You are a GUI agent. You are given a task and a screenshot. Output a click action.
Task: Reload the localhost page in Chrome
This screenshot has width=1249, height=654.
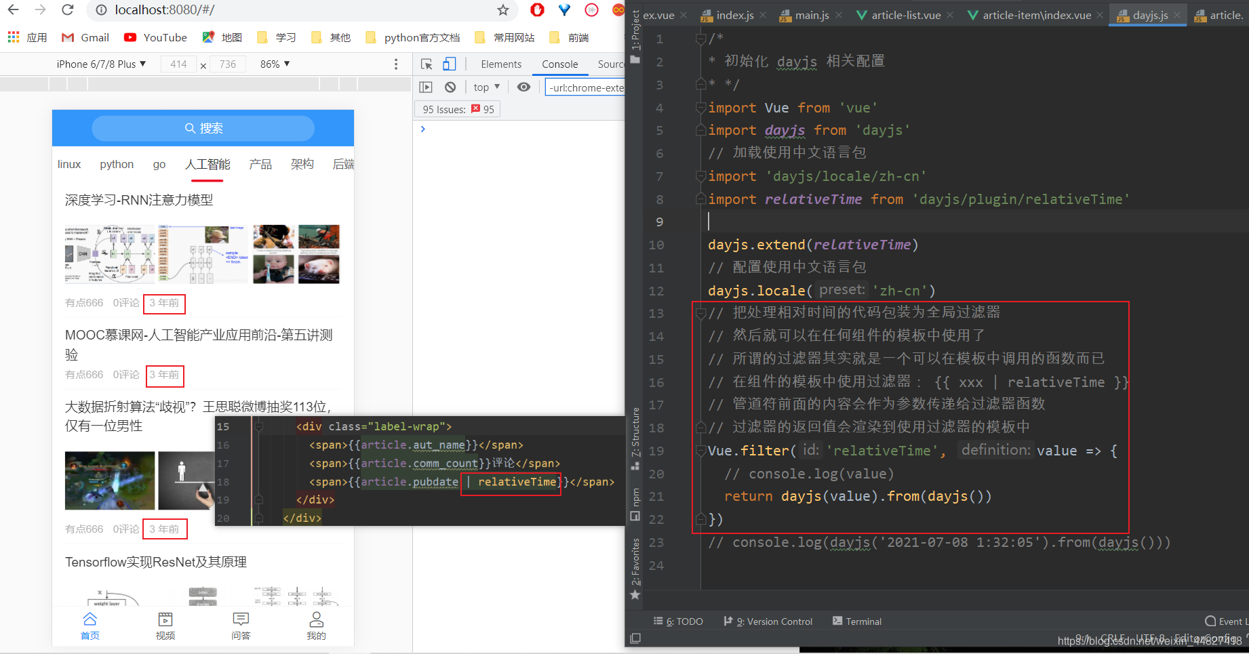point(67,9)
